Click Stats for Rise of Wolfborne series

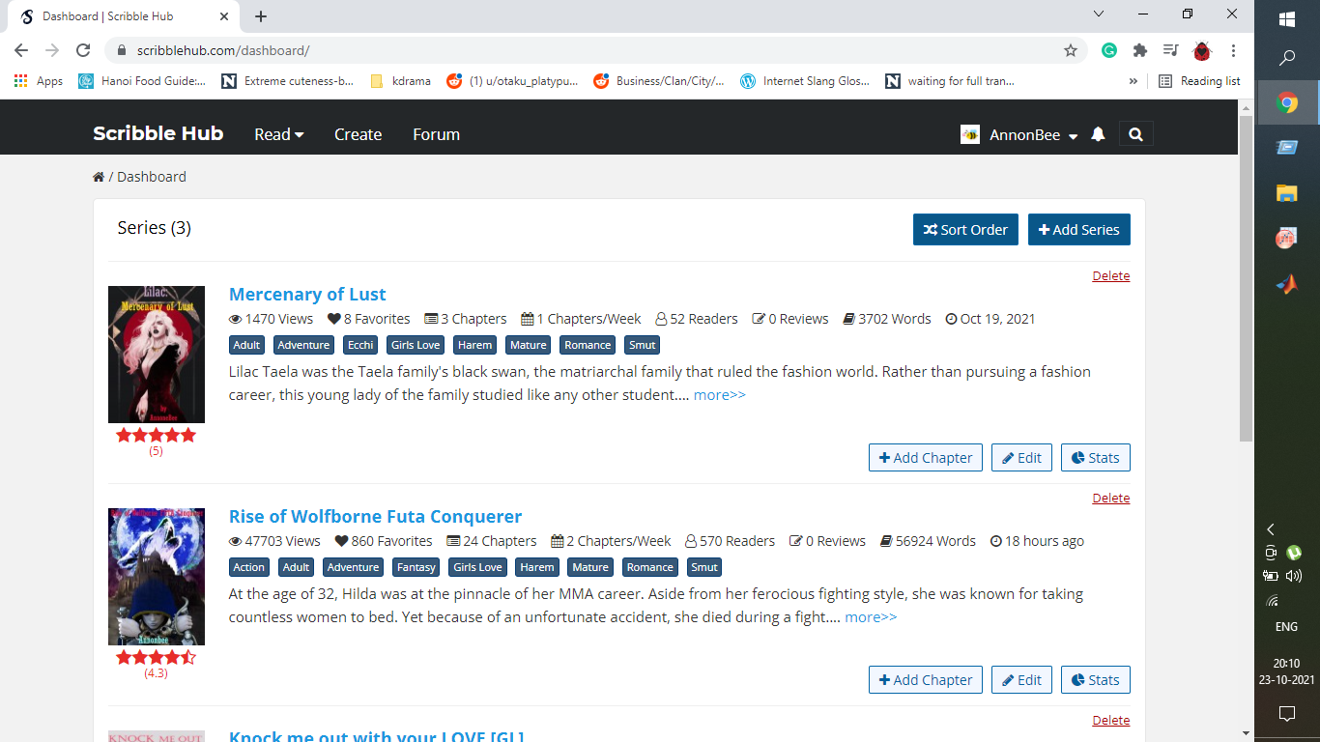point(1095,680)
